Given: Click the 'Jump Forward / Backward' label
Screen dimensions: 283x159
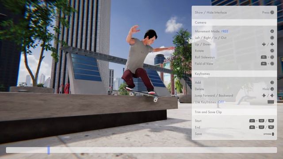Looking at the screenshot, I should (214, 95).
